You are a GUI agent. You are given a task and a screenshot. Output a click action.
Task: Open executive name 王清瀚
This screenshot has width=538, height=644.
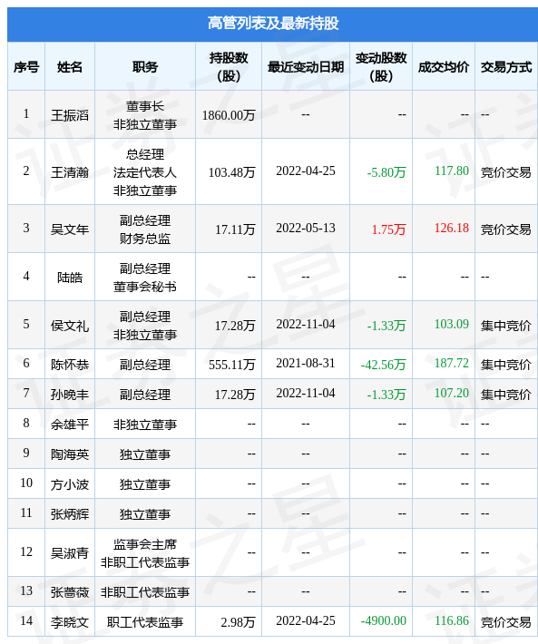pyautogui.click(x=70, y=172)
